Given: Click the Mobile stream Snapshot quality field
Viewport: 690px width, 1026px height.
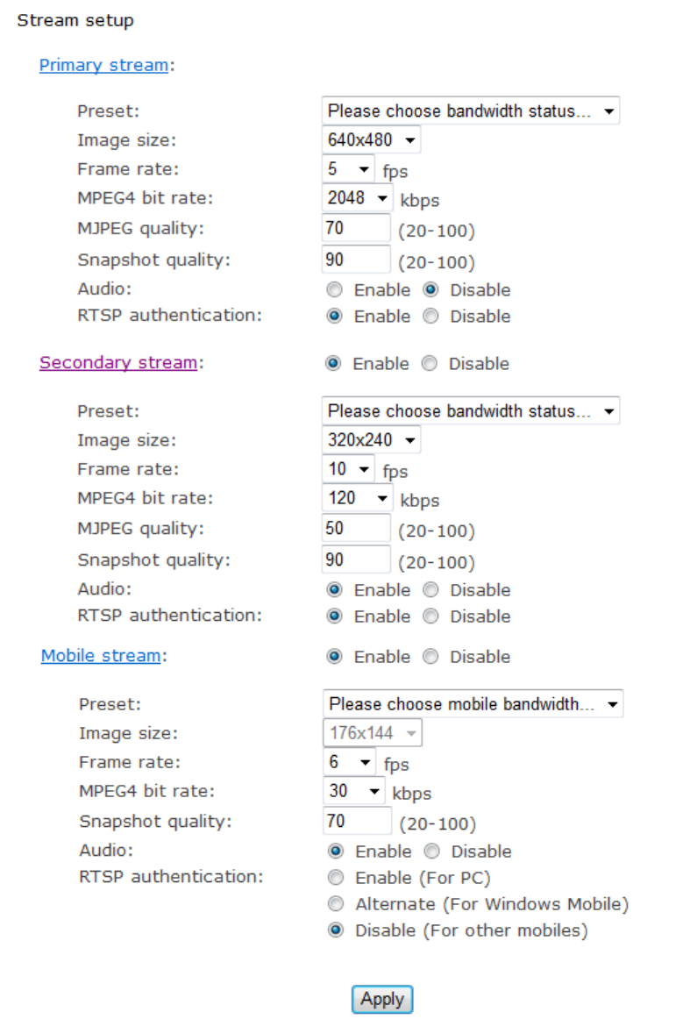Looking at the screenshot, I should pos(357,822).
